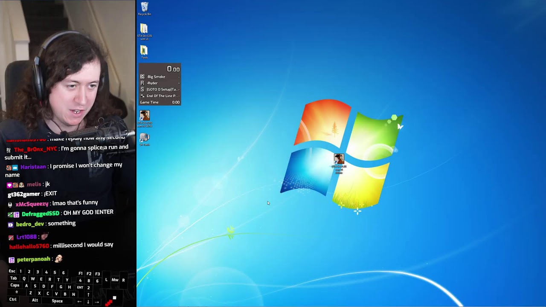Click the GTA SA shortcut over the Windows logo
Image resolution: width=546 pixels, height=307 pixels.
point(339,164)
